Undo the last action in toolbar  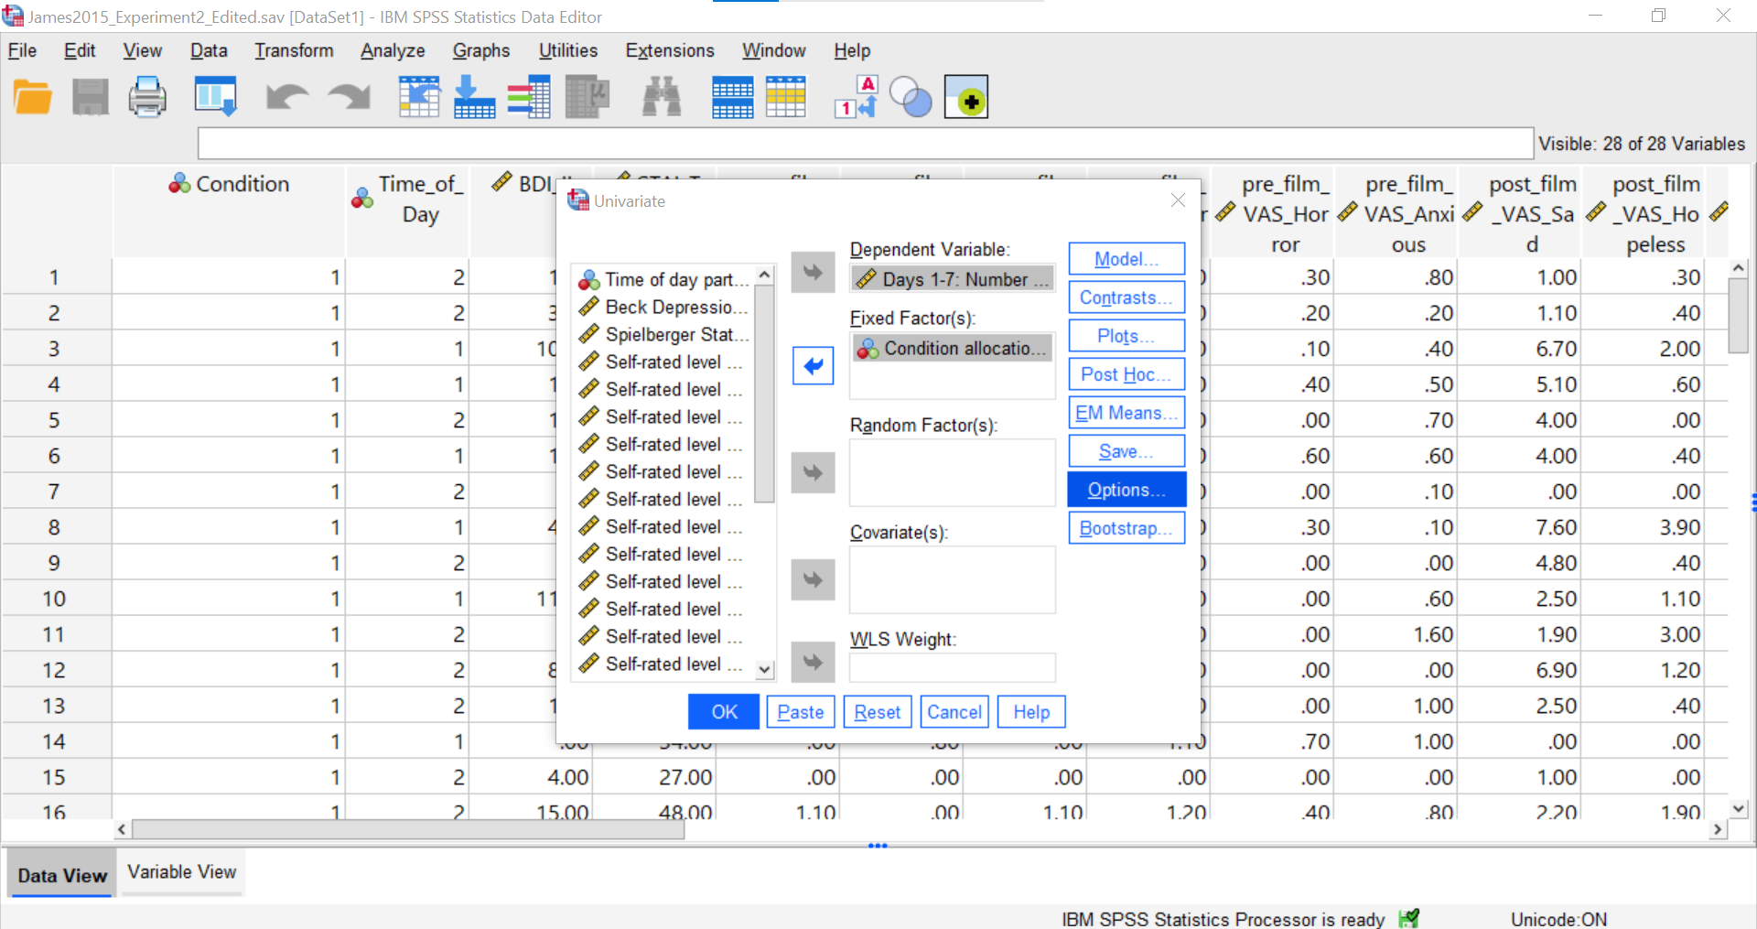(x=286, y=97)
